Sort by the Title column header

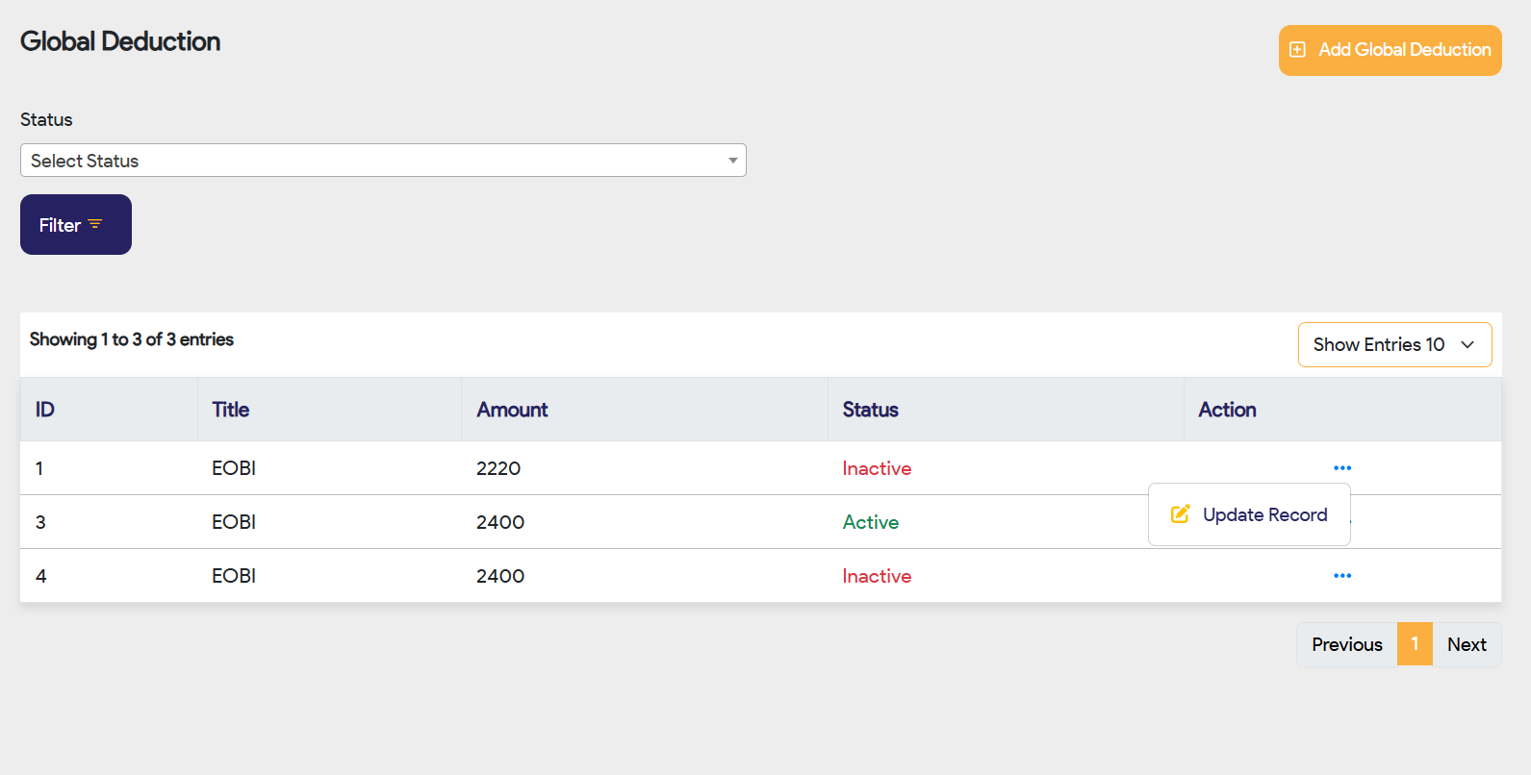[x=231, y=410]
